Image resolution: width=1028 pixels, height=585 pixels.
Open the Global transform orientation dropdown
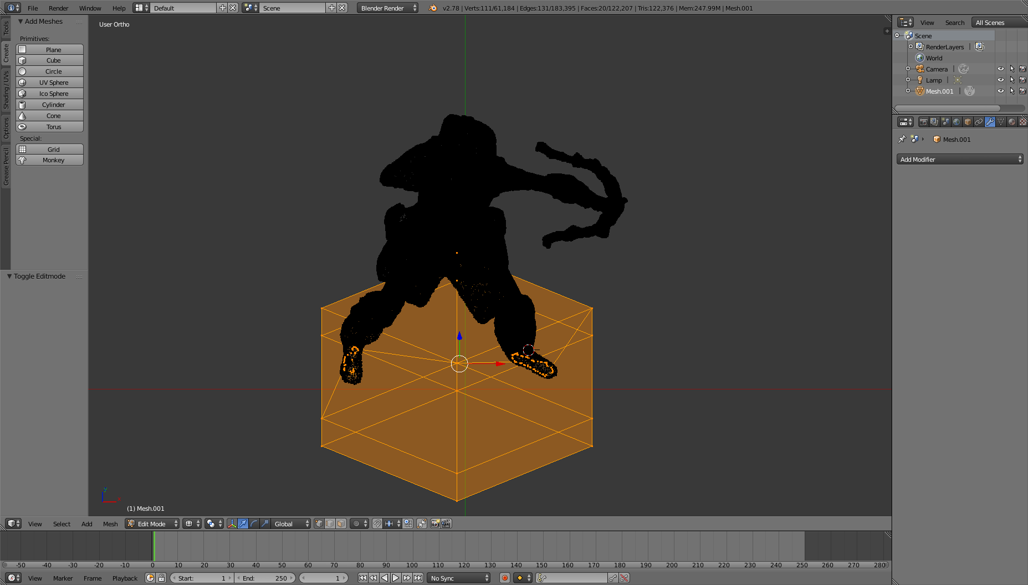291,524
